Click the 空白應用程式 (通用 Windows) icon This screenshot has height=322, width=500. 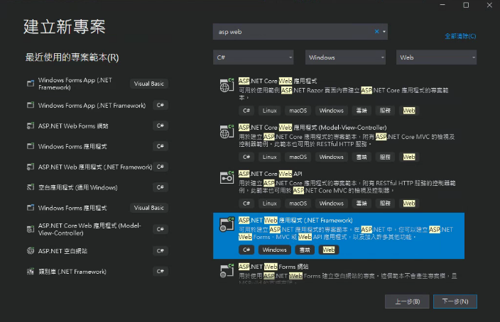click(x=31, y=187)
